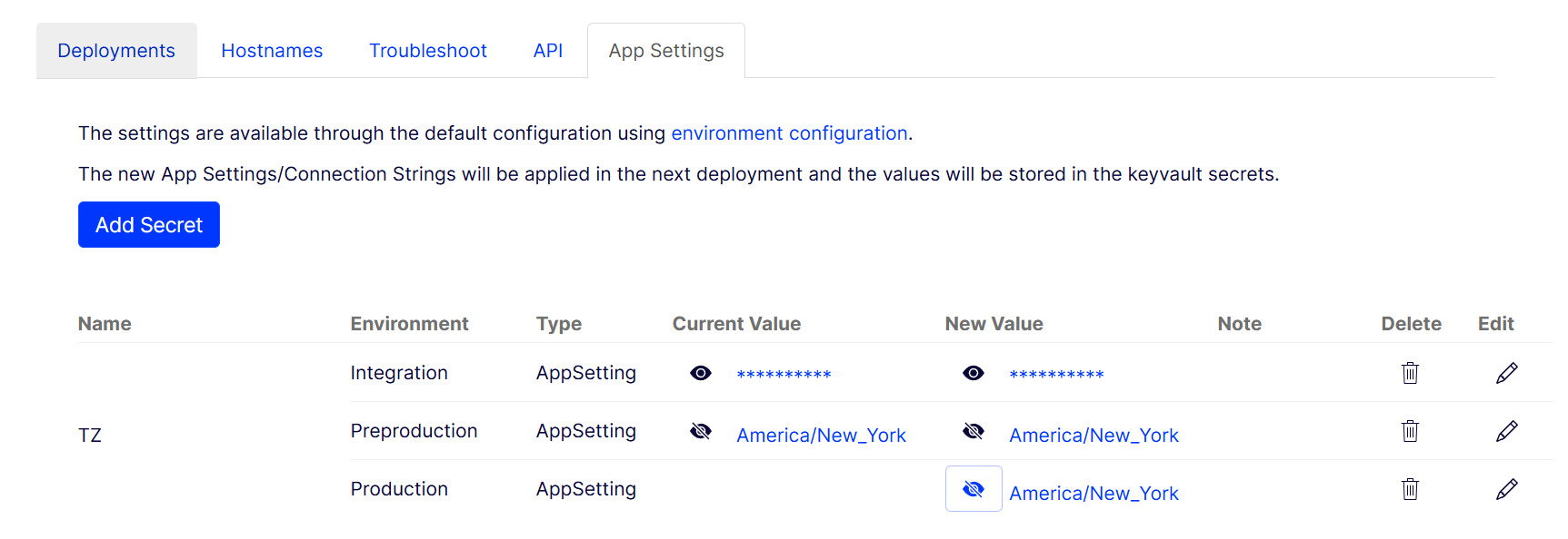Follow the environment configuration link
1568x539 pixels.
point(789,133)
